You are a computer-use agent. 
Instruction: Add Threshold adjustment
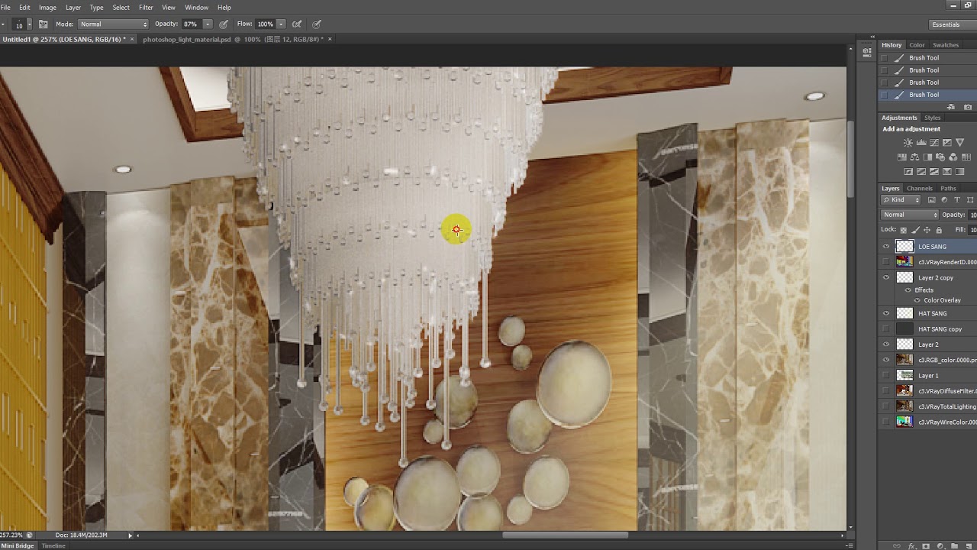coord(934,172)
